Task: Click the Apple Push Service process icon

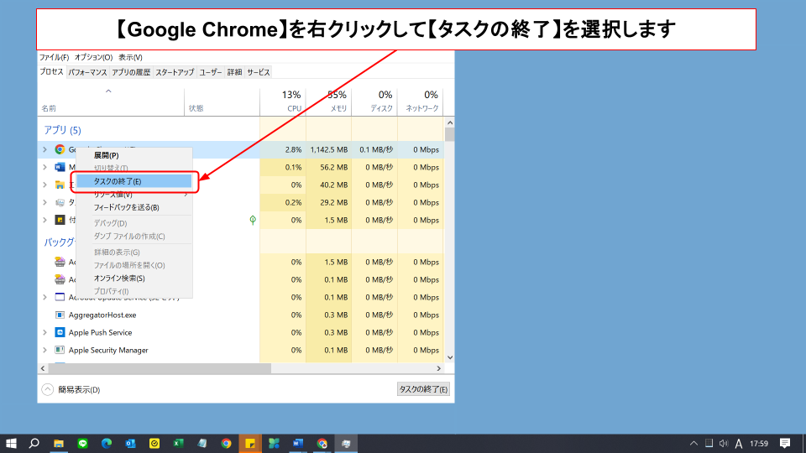Action: [x=60, y=332]
